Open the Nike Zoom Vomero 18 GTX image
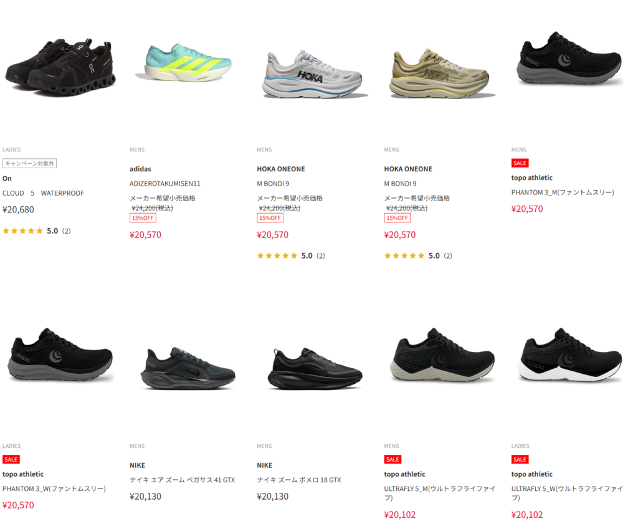The image size is (638, 524). tap(315, 368)
